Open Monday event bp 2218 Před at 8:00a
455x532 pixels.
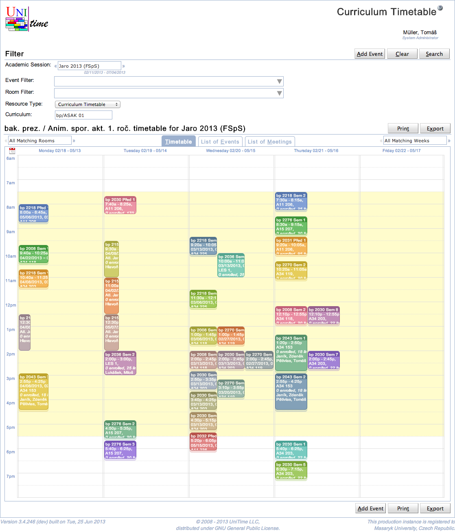tap(33, 214)
